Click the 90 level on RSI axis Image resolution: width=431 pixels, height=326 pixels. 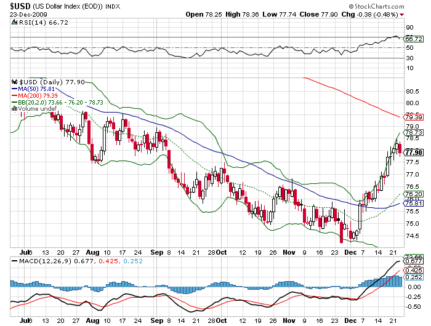point(409,27)
